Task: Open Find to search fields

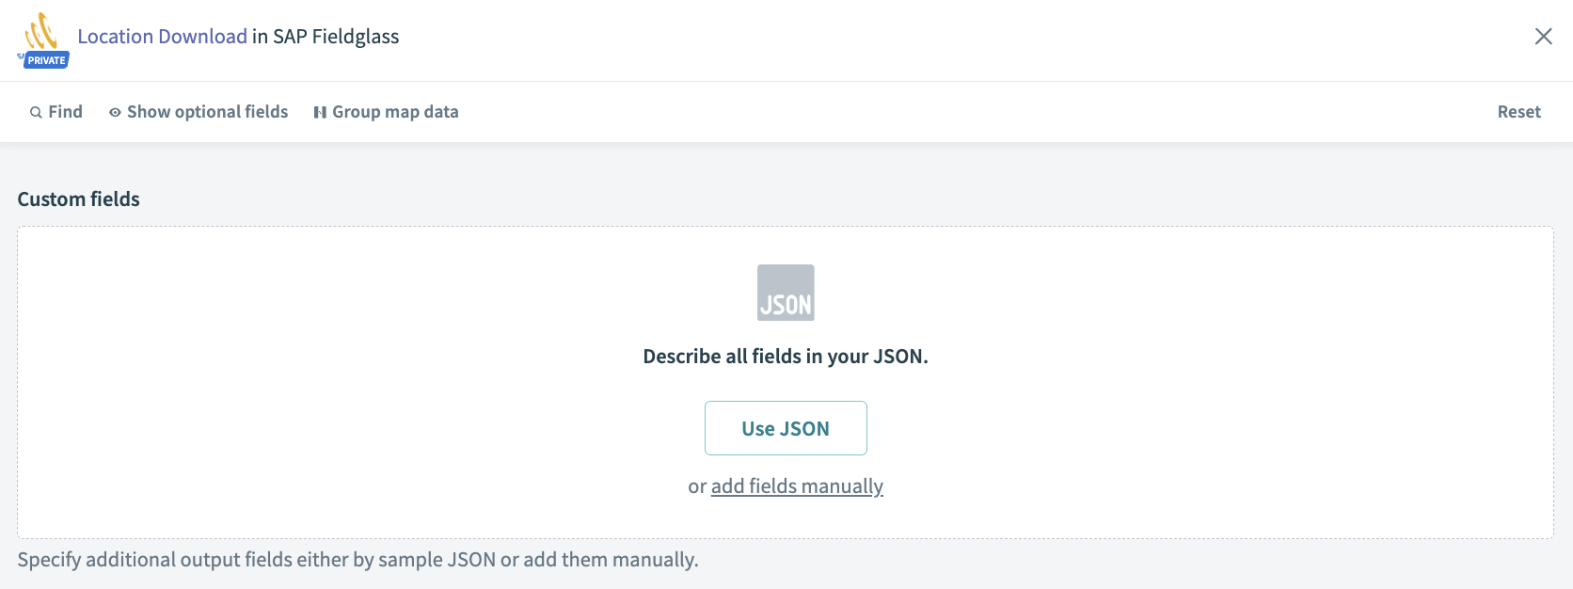Action: pyautogui.click(x=65, y=112)
